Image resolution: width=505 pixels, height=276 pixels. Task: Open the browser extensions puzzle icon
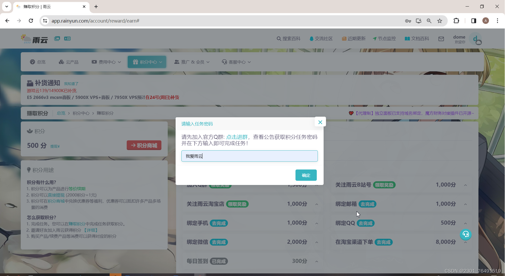point(456,21)
